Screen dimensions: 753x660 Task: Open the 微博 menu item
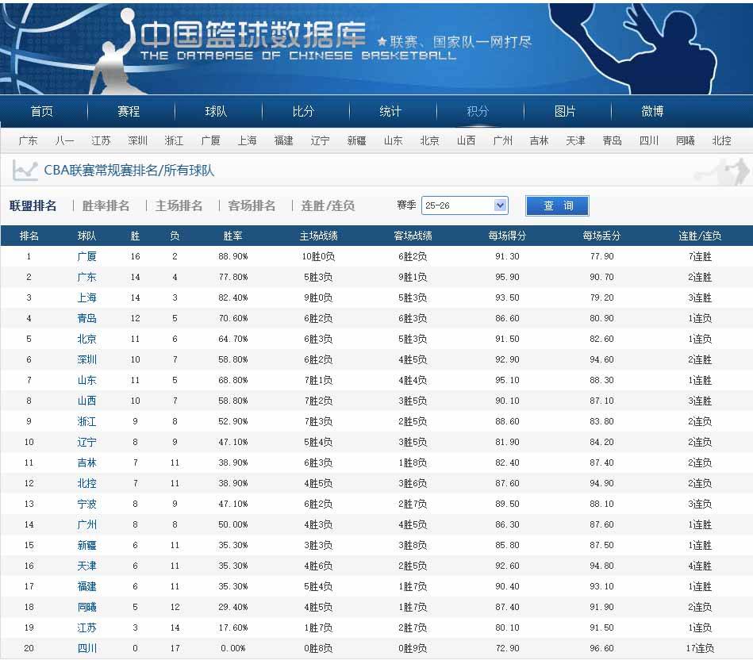pos(650,112)
